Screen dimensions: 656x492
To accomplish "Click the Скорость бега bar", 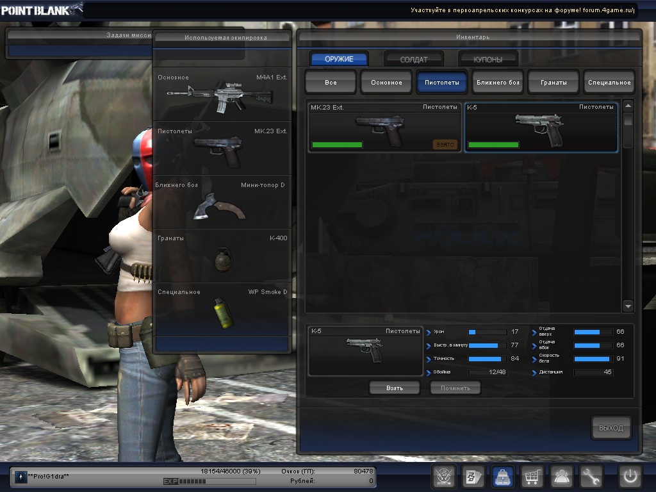I will (593, 359).
